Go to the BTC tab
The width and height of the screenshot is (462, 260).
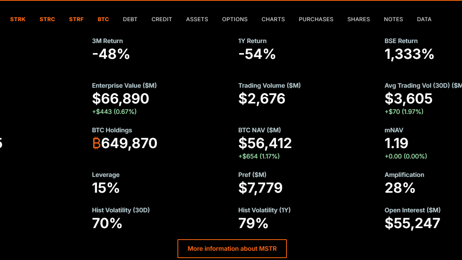click(x=103, y=19)
